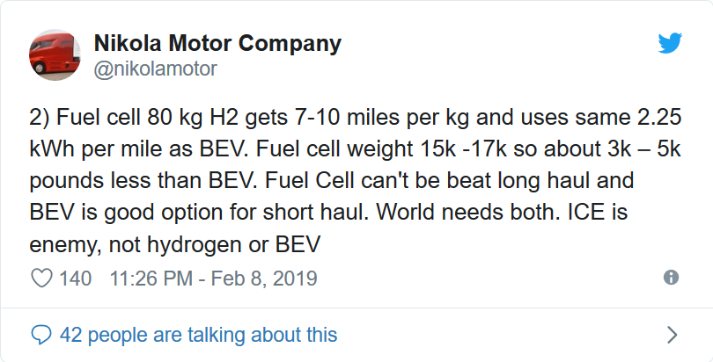The height and width of the screenshot is (362, 713).
Task: Expand the conversation using the right chevron
Action: click(x=673, y=335)
